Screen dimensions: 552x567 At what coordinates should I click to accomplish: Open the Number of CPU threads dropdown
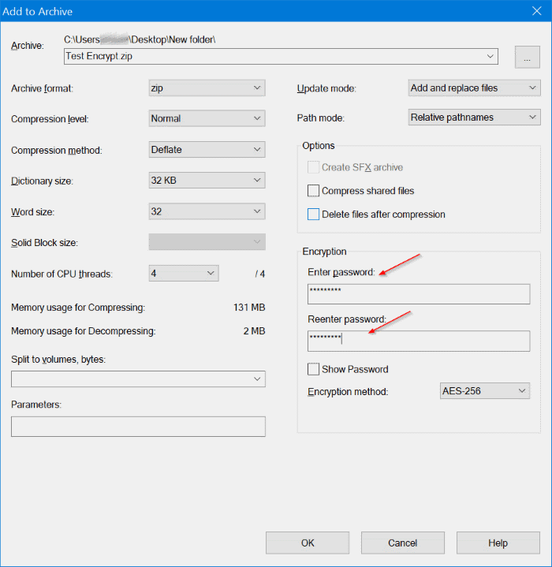coord(184,273)
